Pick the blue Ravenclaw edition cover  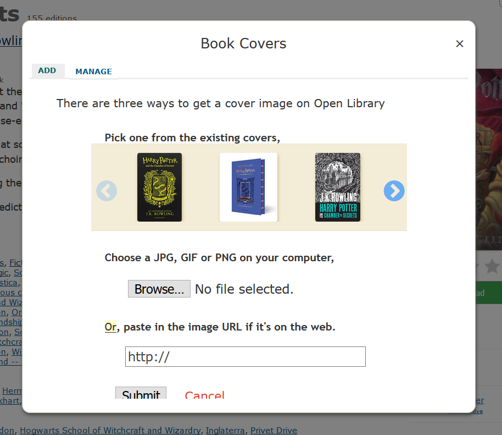[x=248, y=187]
